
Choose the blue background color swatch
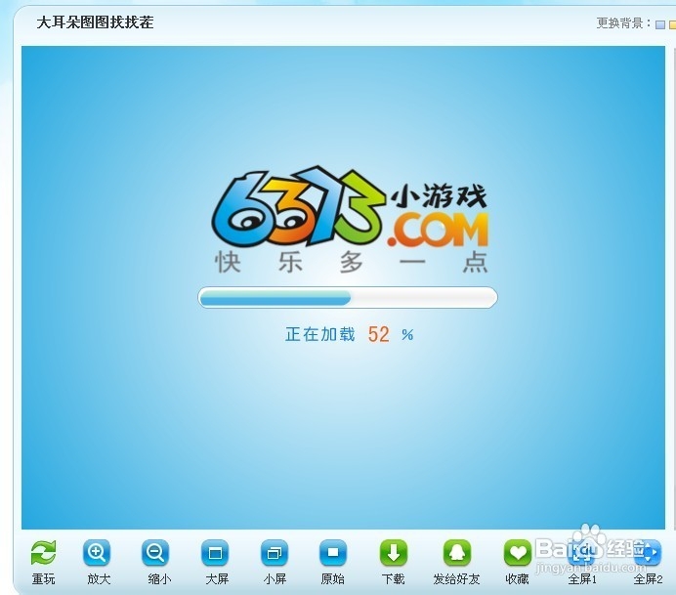tap(660, 24)
